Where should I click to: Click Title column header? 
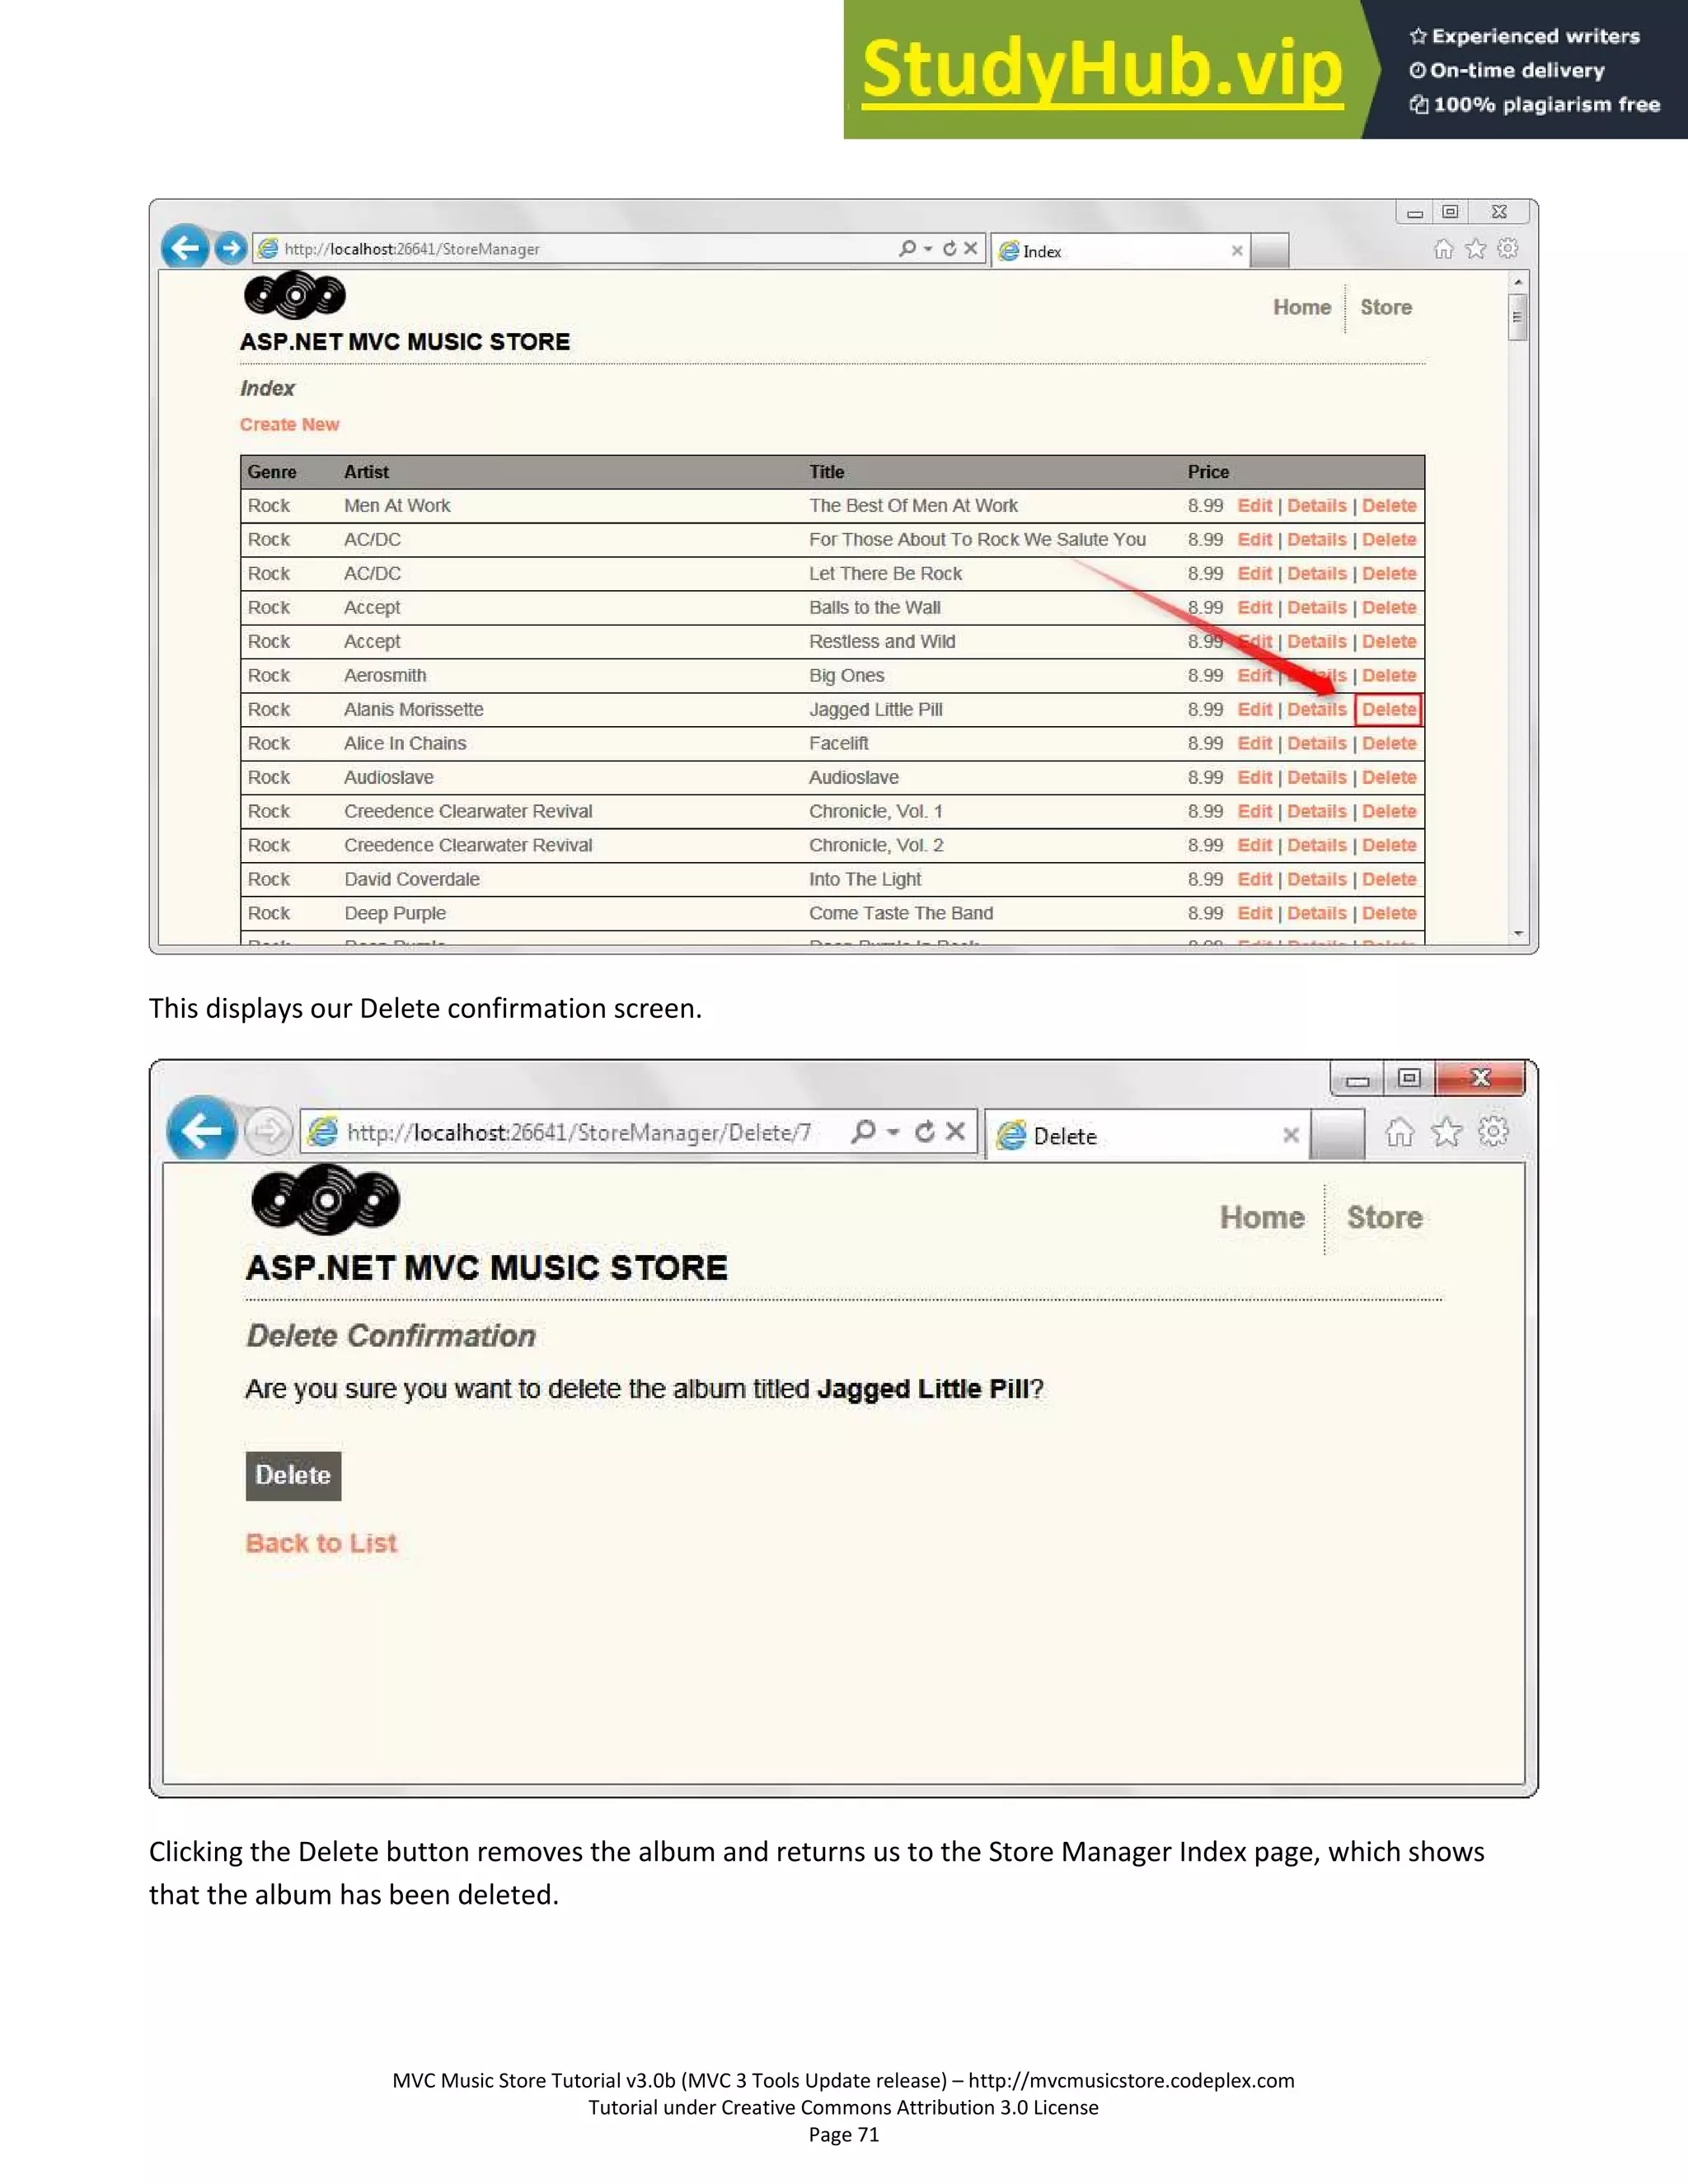[827, 472]
